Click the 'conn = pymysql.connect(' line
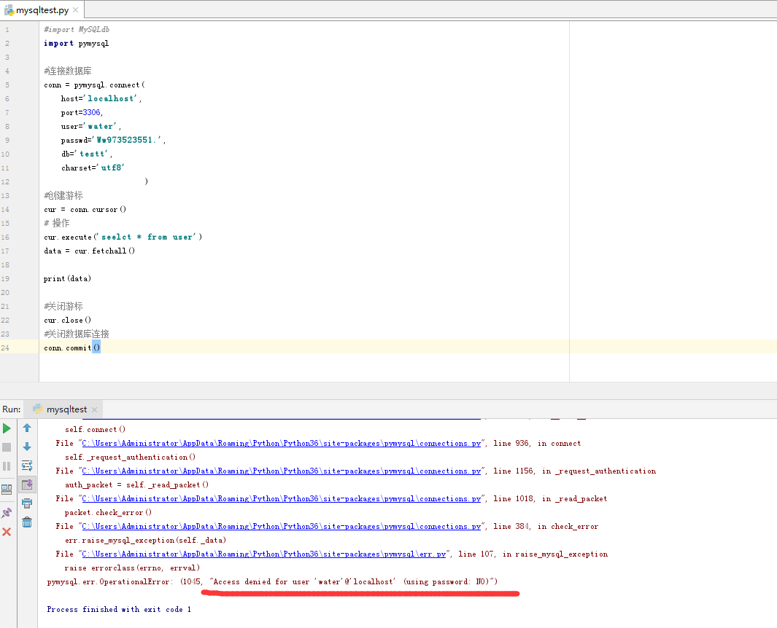Viewport: 777px width, 628px height. (94, 85)
